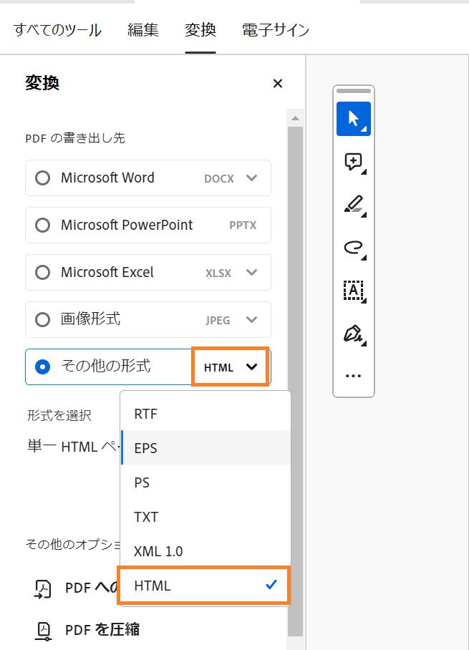The height and width of the screenshot is (650, 469).
Task: Expand the XLSX format dropdown
Action: pyautogui.click(x=249, y=272)
